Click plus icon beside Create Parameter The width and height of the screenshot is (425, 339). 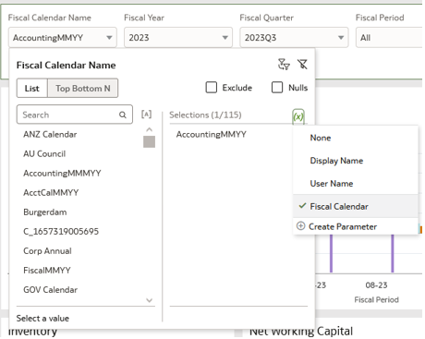point(300,226)
